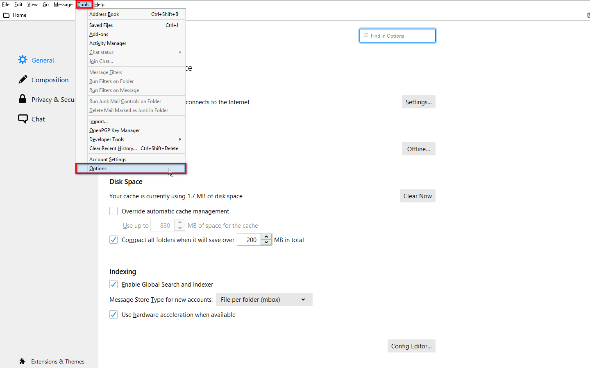
Task: Click the Privacy & Security lock icon
Action: (x=23, y=99)
